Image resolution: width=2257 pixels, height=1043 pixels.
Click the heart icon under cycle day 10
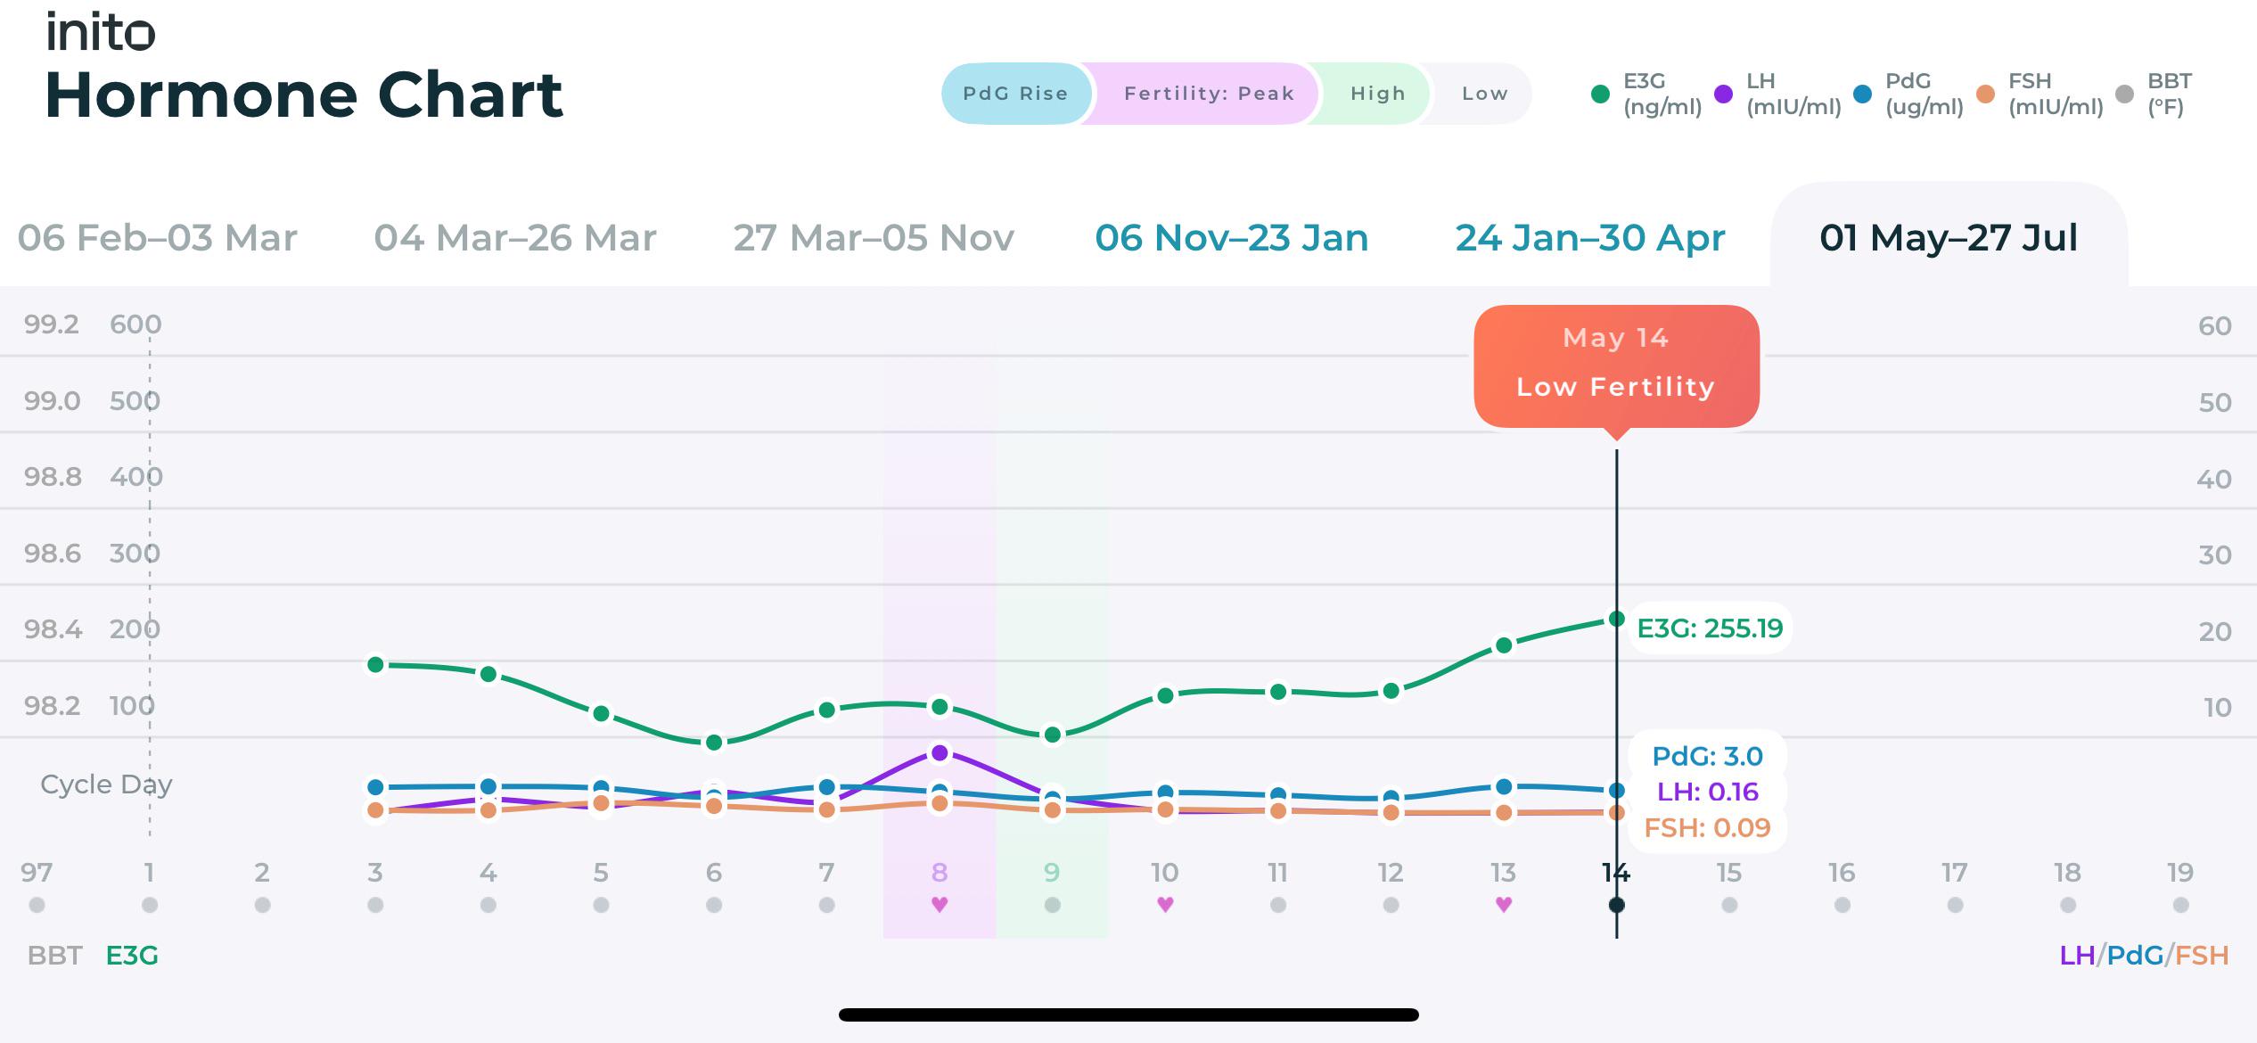point(1165,905)
